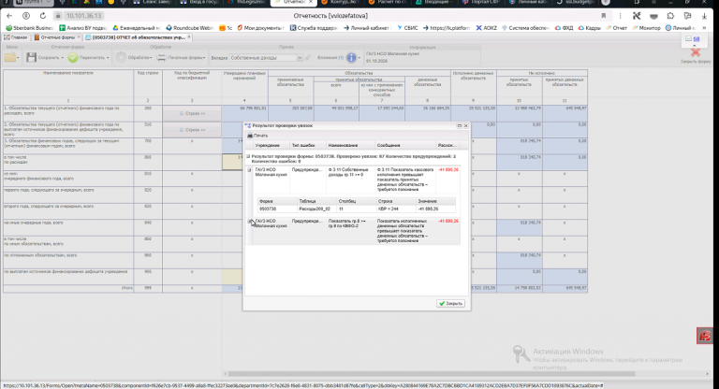Open the Сохранить dropdown arrow
Screen dimensions: 719x389
[63, 58]
